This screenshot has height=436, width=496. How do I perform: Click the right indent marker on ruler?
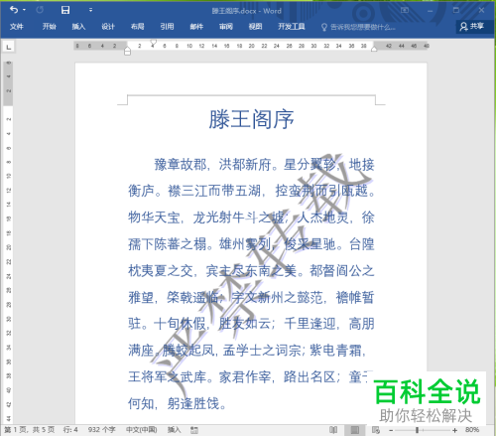(374, 49)
